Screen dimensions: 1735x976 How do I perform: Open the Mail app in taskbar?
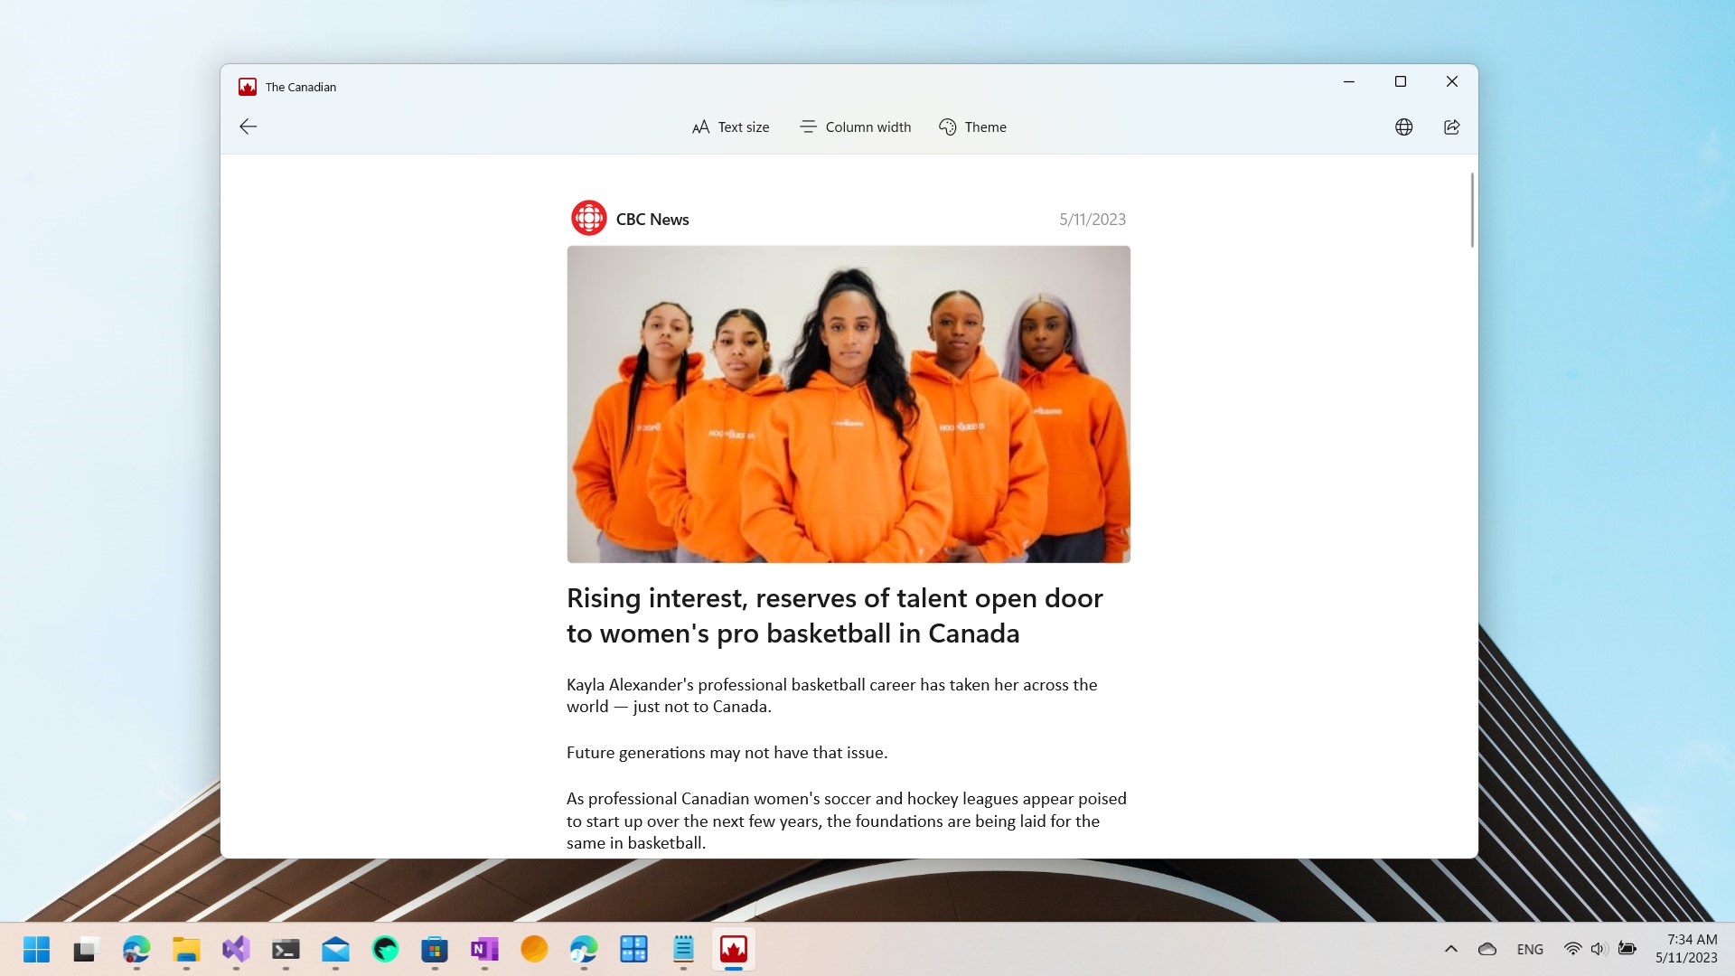click(335, 949)
